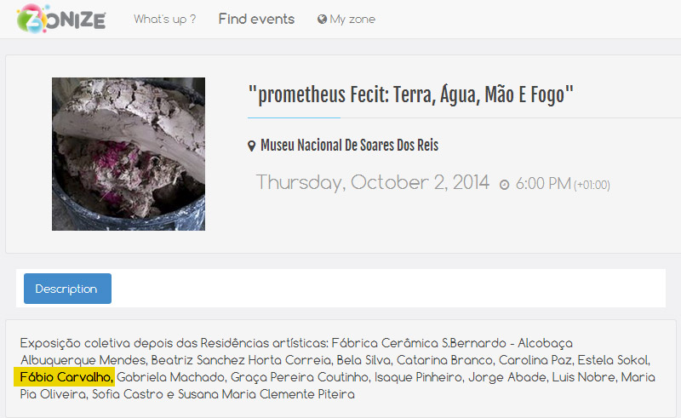Click the prometheus Fecit event title

[411, 95]
